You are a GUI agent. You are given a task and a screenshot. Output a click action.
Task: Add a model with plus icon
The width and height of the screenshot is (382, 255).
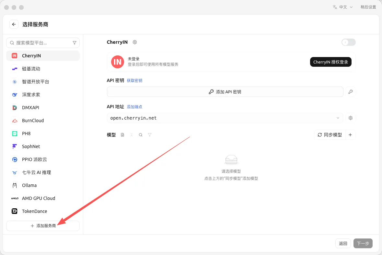tap(350, 135)
